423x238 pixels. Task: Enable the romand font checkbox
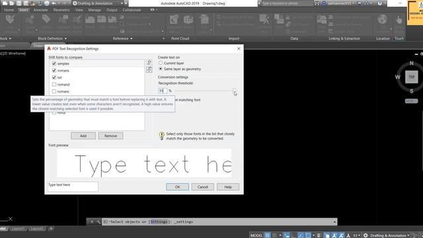coord(54,85)
